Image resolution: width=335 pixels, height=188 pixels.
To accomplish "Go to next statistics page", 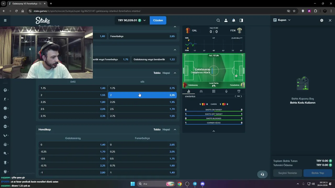I will (241, 96).
